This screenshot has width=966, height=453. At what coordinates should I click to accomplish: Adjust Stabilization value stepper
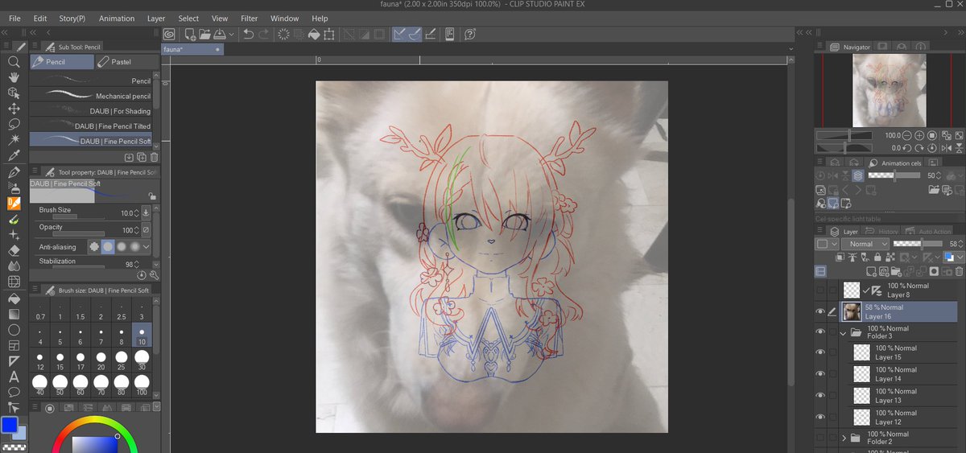136,264
